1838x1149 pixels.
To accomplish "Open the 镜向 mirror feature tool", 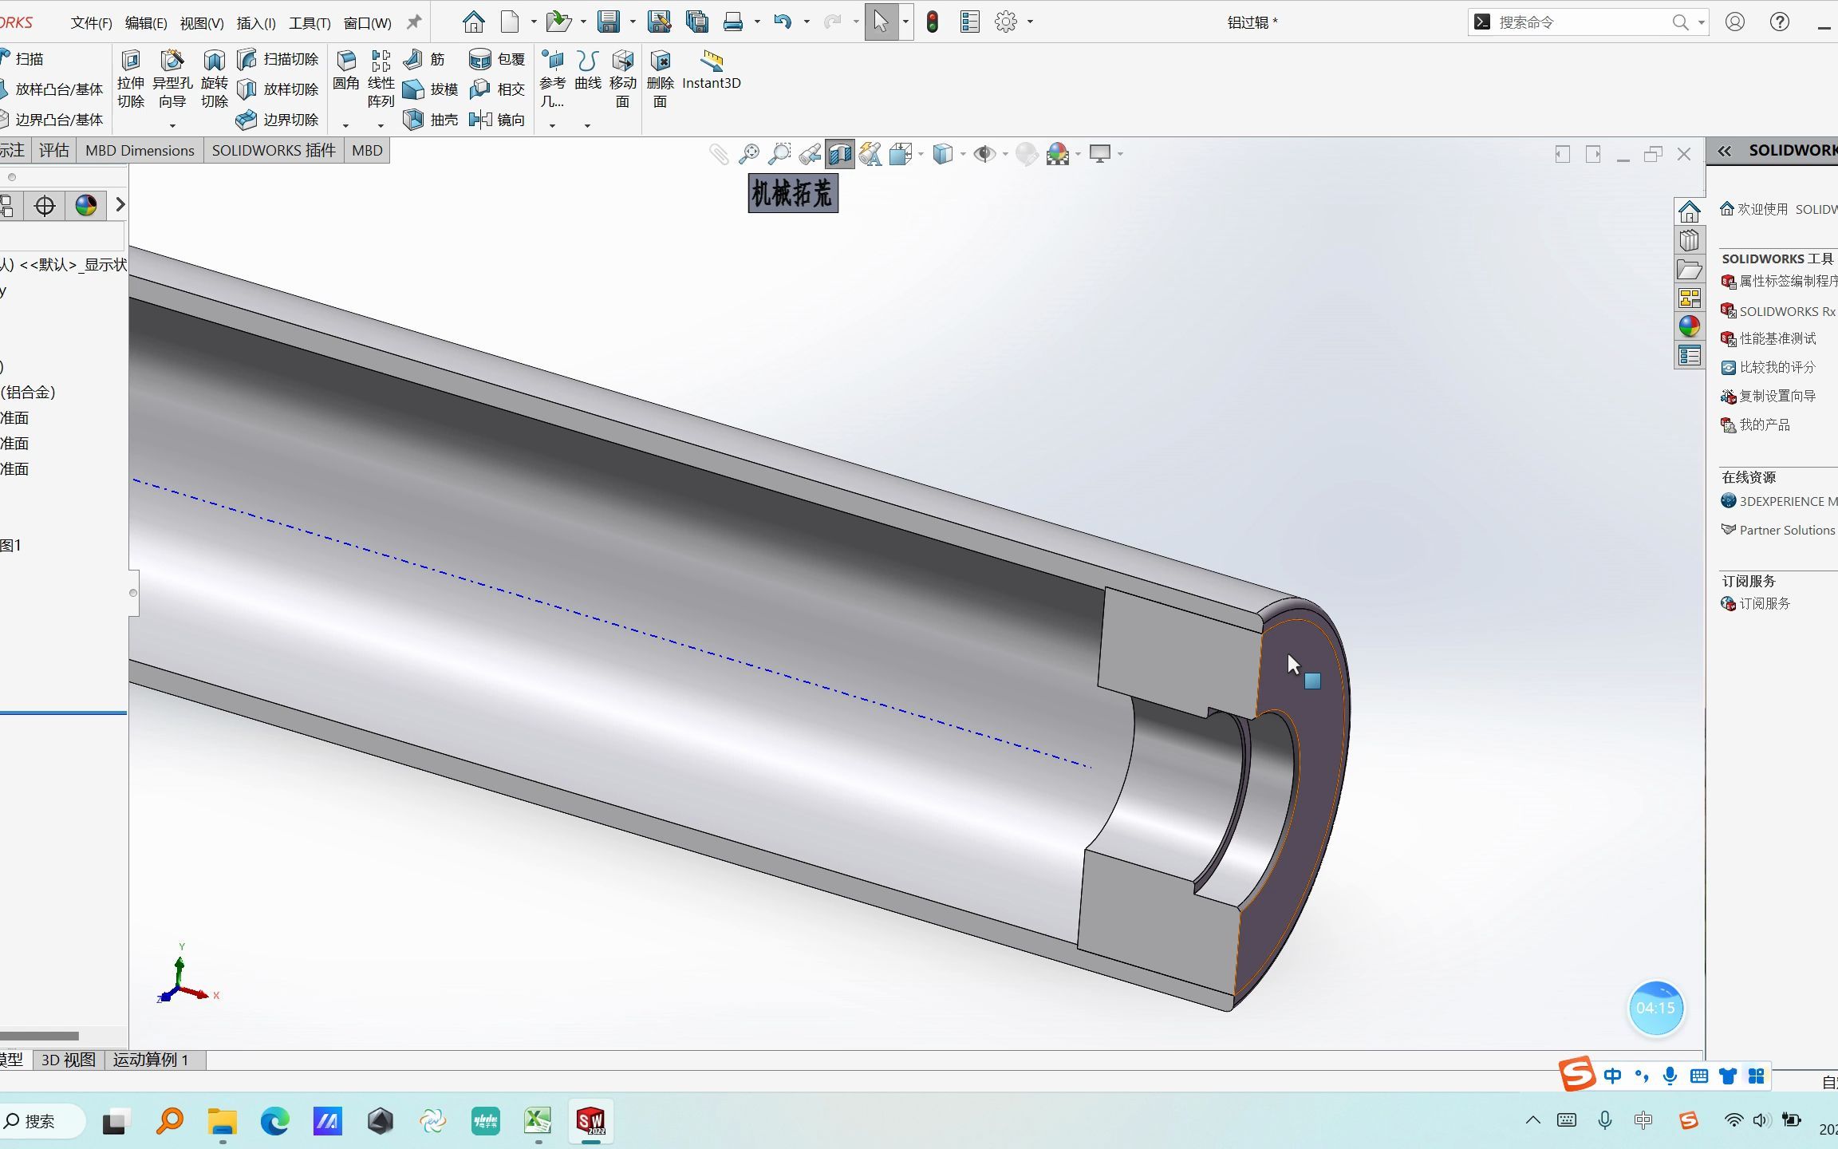I will [497, 119].
